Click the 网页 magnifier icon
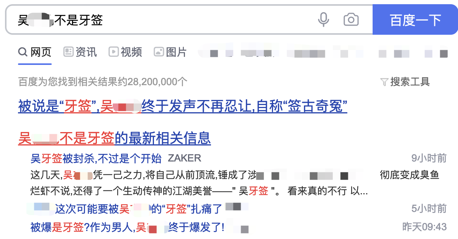This screenshot has height=239, width=458. 23,52
